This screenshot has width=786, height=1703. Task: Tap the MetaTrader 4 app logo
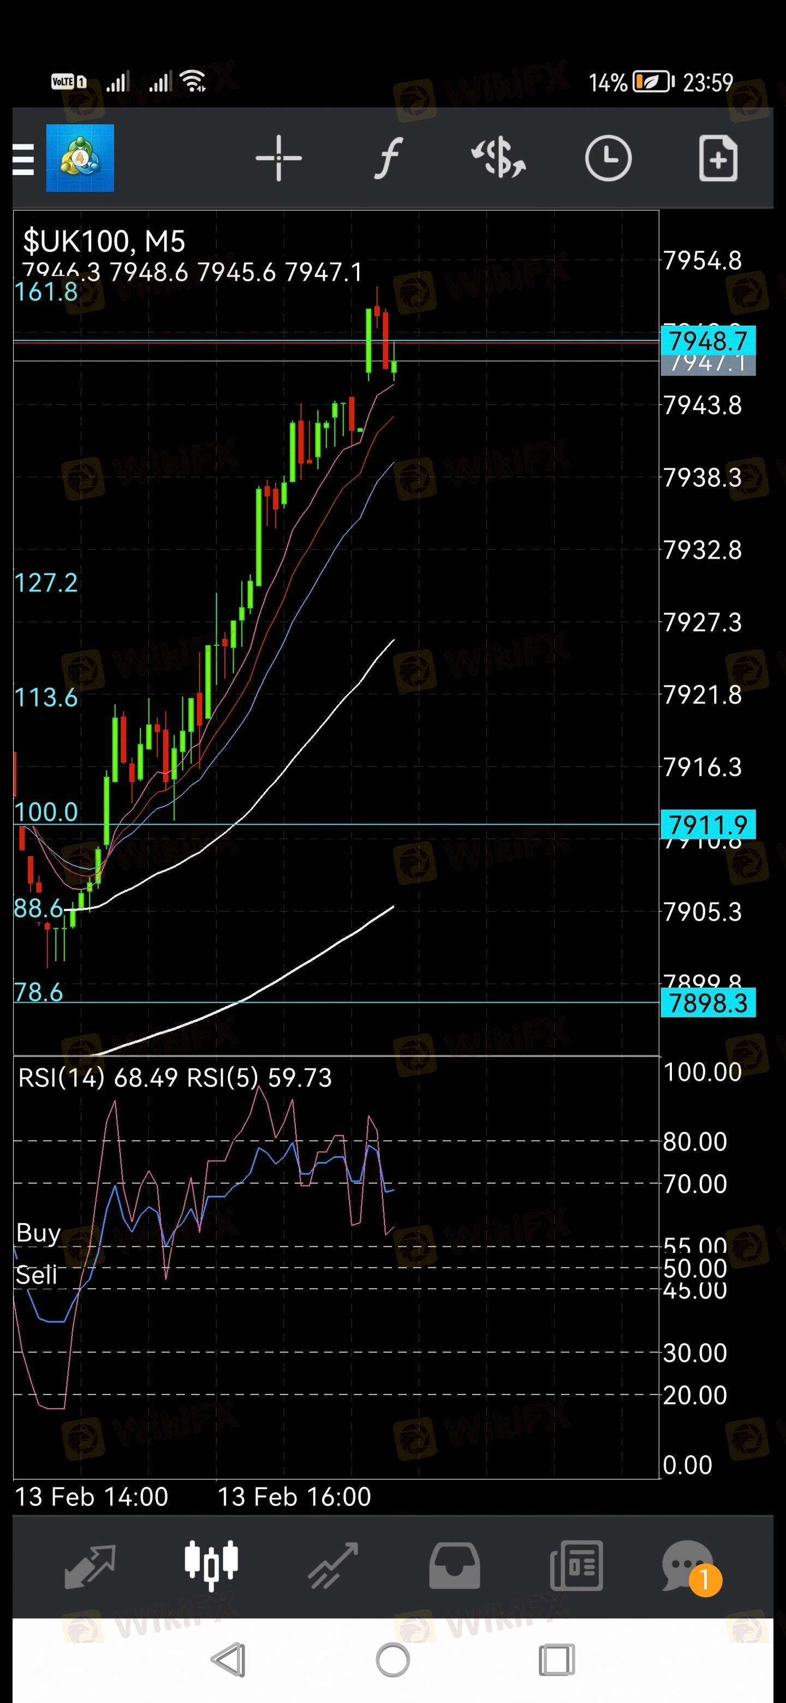click(80, 158)
